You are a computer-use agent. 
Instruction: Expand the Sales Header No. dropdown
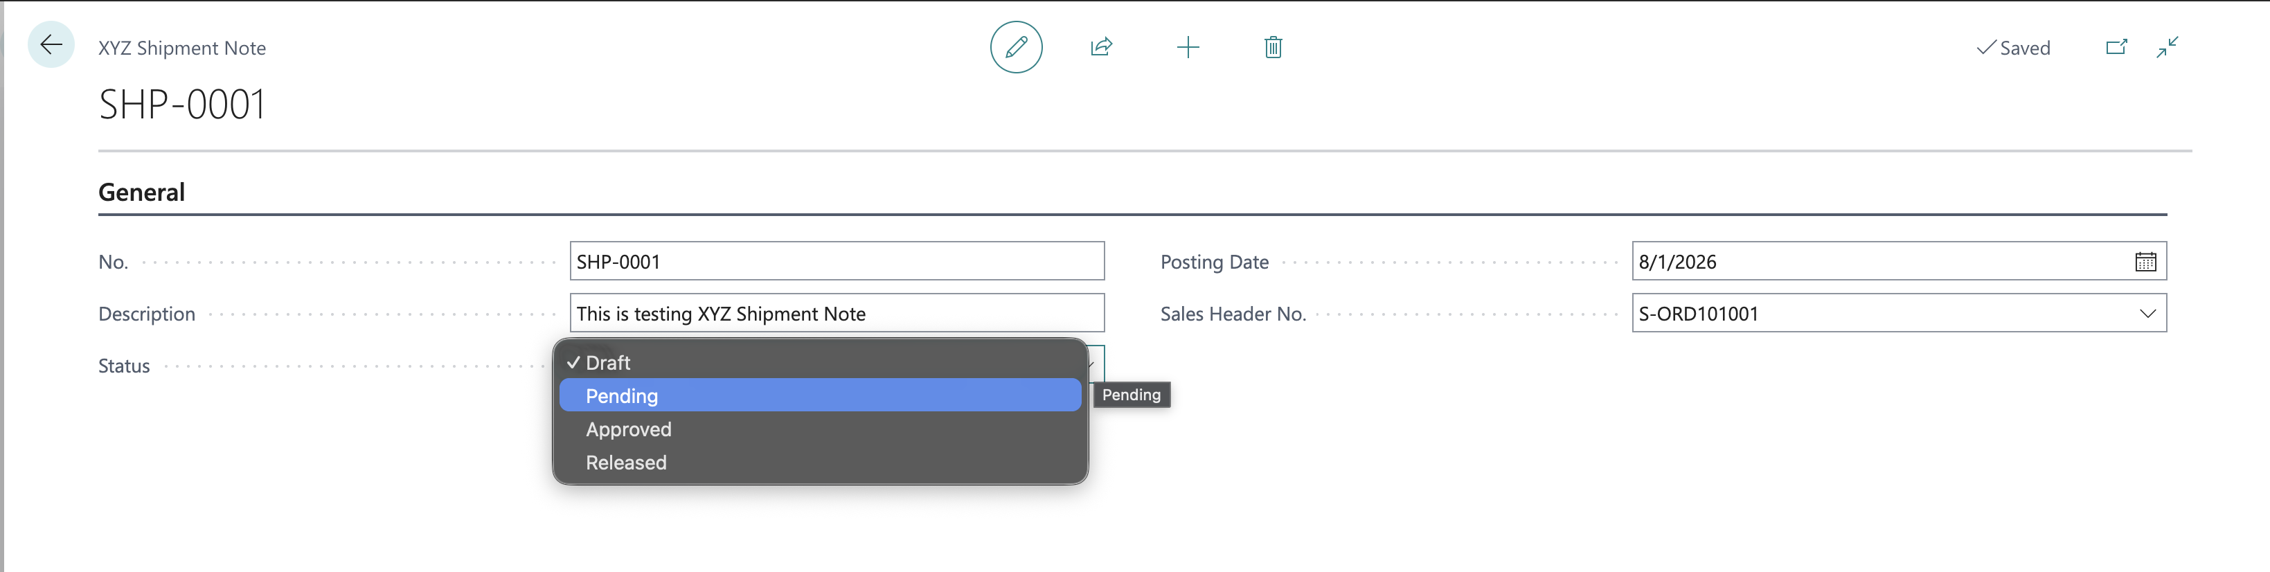(x=2147, y=314)
